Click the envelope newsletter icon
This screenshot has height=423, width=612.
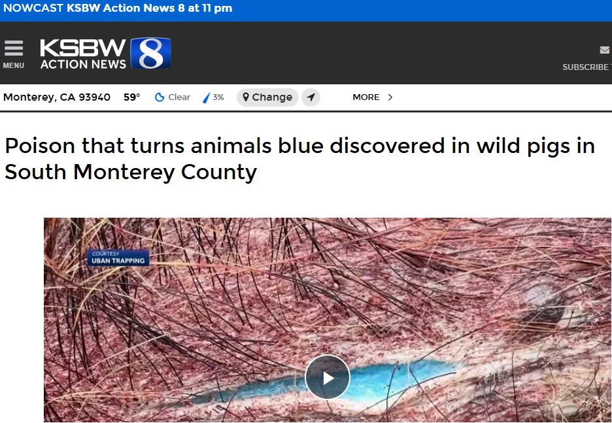pos(605,50)
